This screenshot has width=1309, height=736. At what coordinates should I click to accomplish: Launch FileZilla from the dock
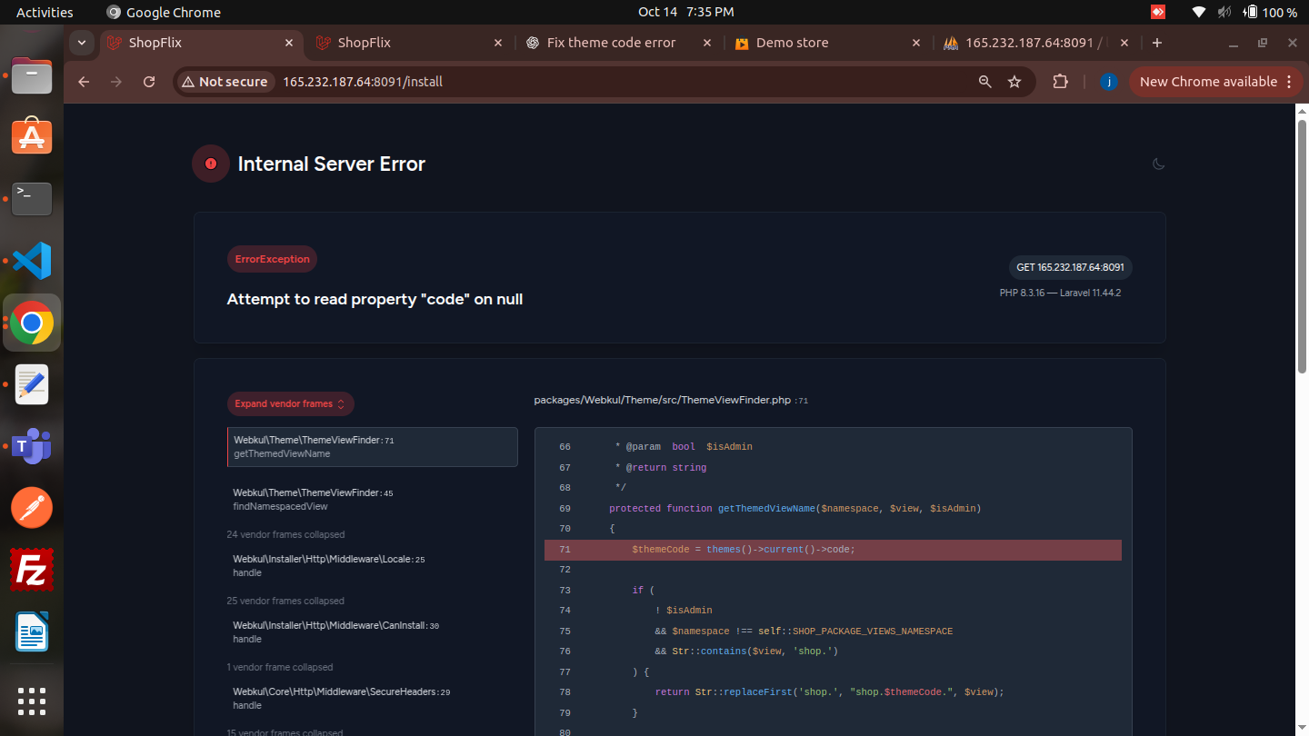click(x=32, y=570)
